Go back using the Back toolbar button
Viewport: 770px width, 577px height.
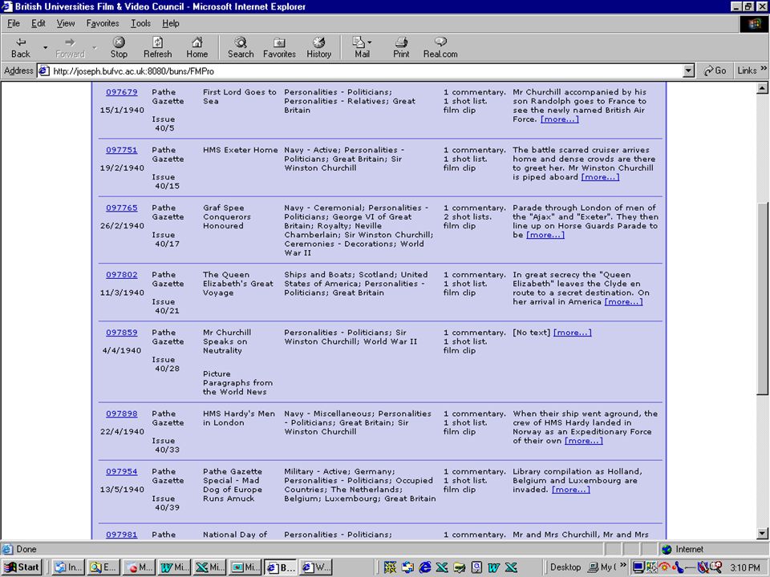21,47
